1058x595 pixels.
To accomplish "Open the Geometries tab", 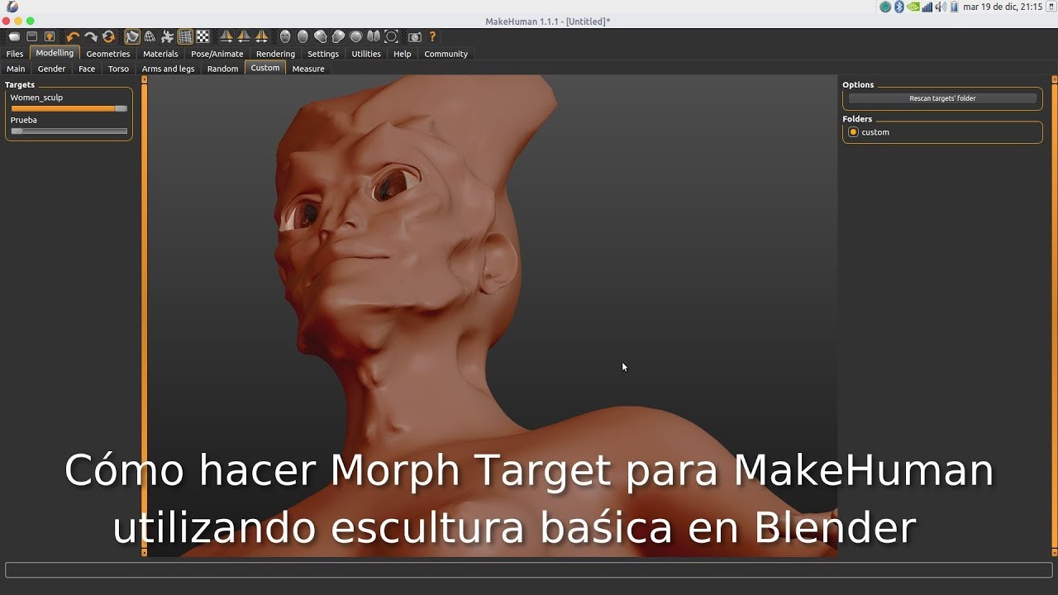I will (108, 54).
